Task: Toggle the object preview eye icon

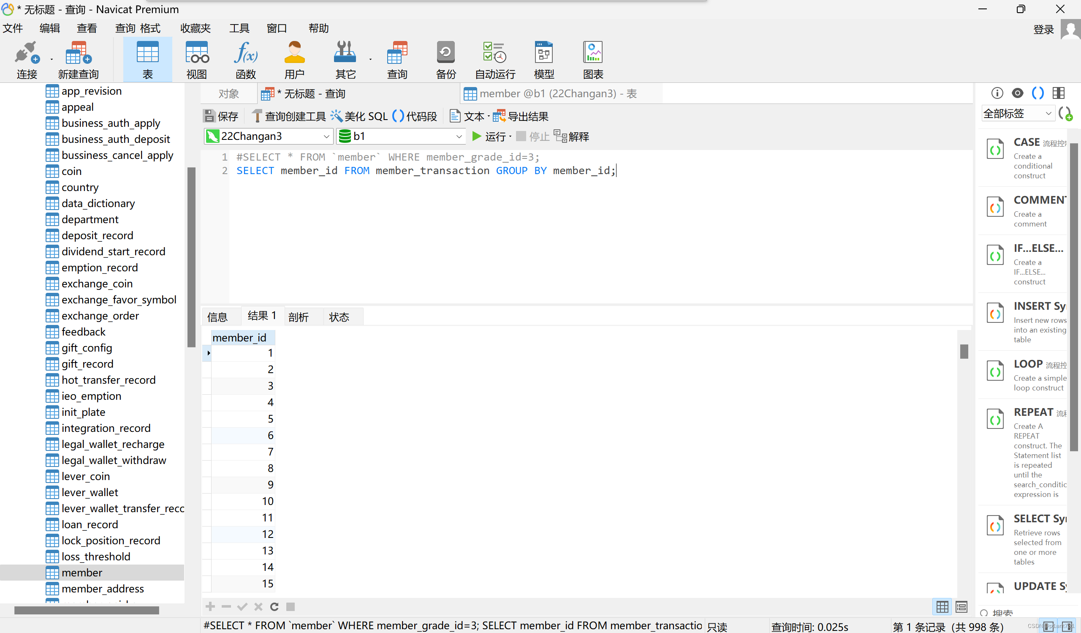Action: [x=1017, y=93]
